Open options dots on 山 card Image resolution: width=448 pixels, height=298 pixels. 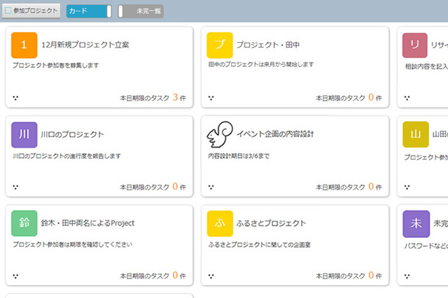tap(407, 187)
